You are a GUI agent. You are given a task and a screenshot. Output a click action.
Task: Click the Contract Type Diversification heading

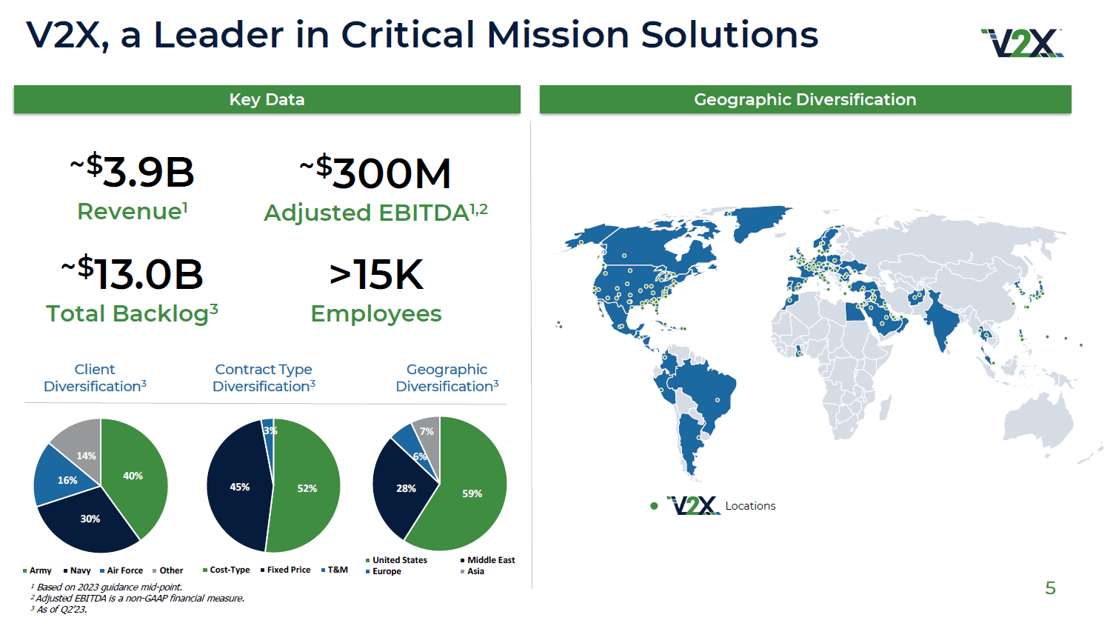click(x=264, y=377)
